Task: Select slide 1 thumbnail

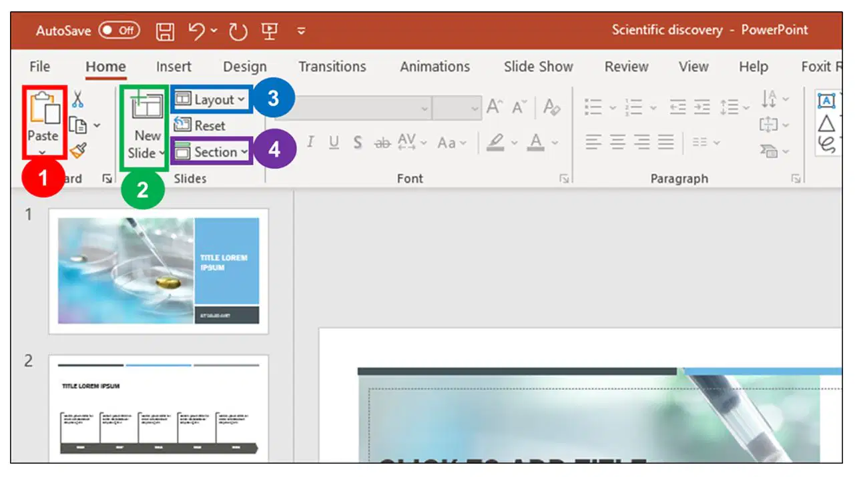Action: 158,271
